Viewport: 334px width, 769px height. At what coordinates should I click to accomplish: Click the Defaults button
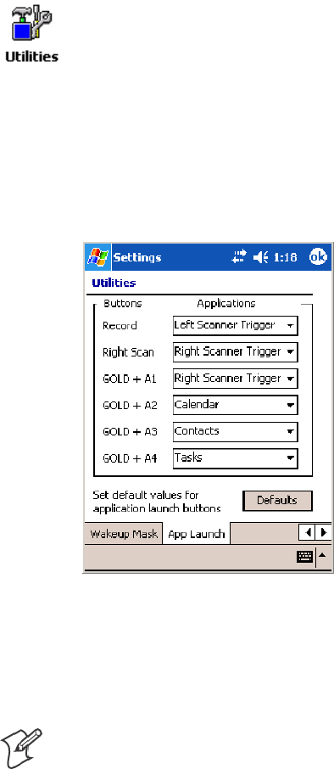(x=277, y=501)
